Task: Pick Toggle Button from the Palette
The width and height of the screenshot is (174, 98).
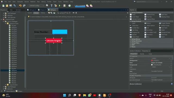Action: [x=164, y=23]
